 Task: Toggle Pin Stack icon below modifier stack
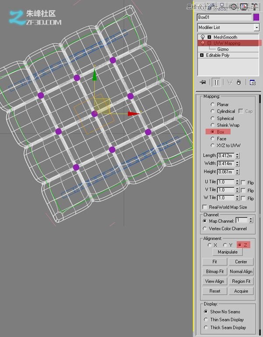click(x=203, y=82)
